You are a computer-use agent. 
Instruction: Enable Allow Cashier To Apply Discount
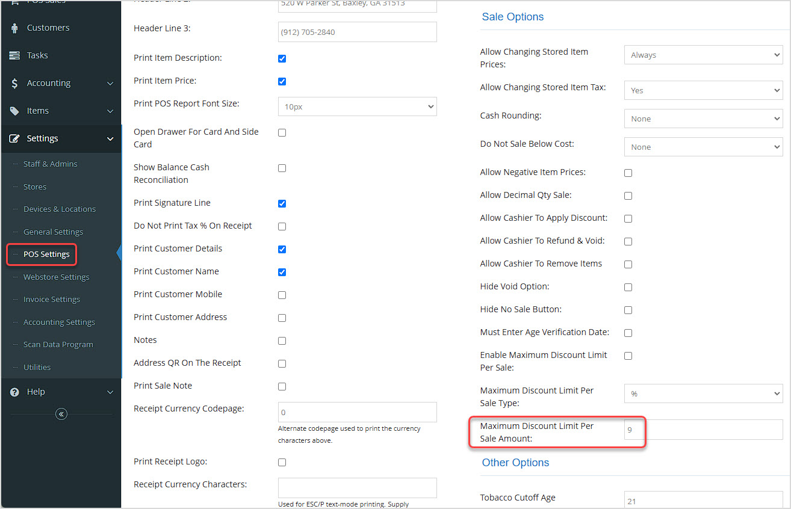(x=628, y=218)
